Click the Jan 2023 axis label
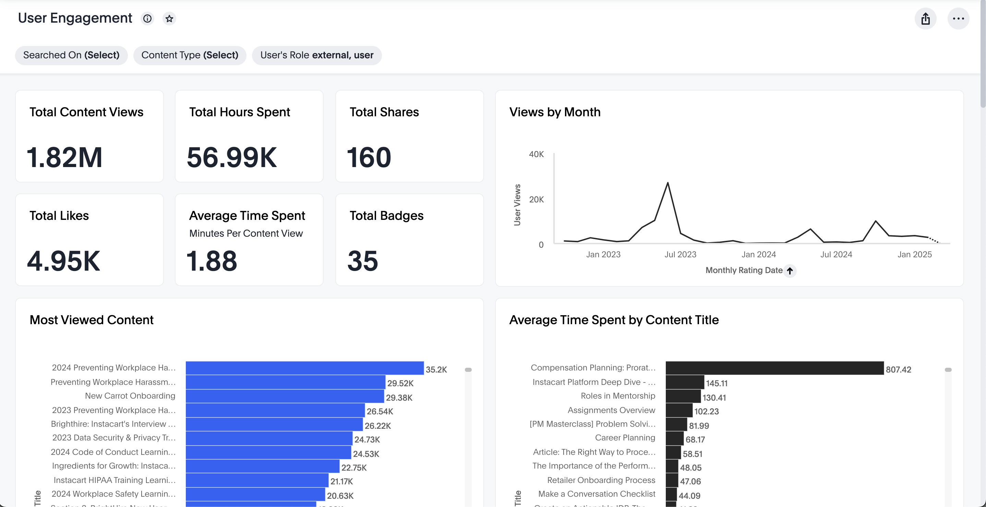Image resolution: width=986 pixels, height=507 pixels. (x=603, y=254)
